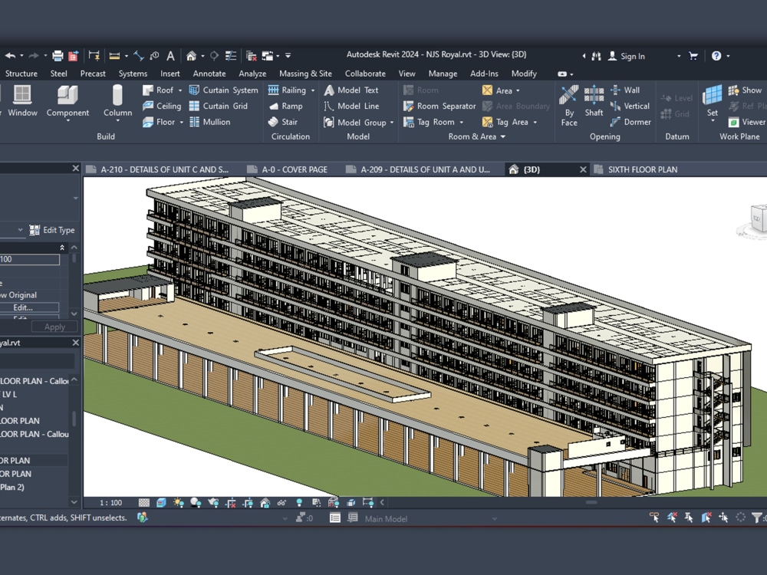767x575 pixels.
Task: Activate Temporary Hide/Isolate glasses icon
Action: 282,502
